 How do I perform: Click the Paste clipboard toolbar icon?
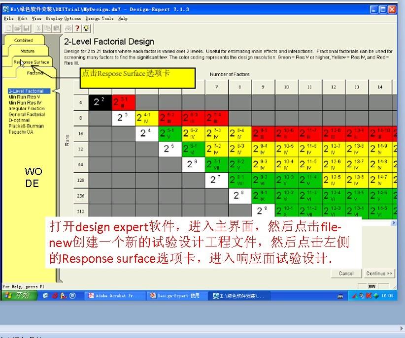[x=56, y=28]
